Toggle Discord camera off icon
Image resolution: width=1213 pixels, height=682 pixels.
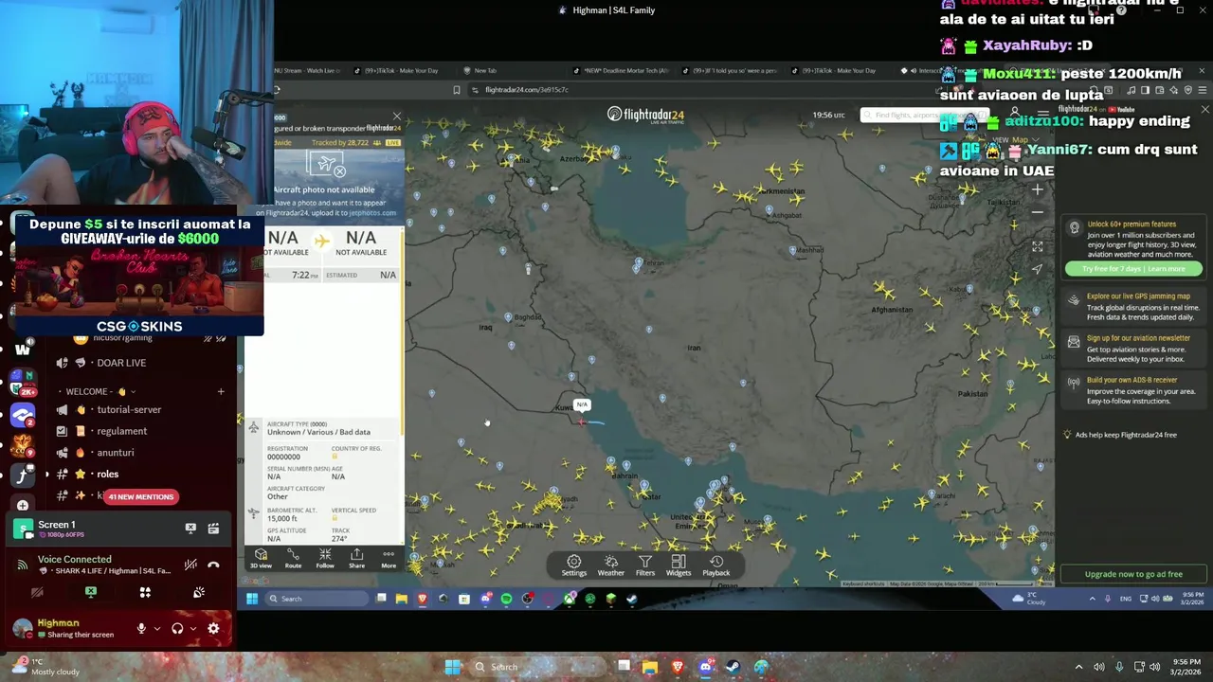37,593
